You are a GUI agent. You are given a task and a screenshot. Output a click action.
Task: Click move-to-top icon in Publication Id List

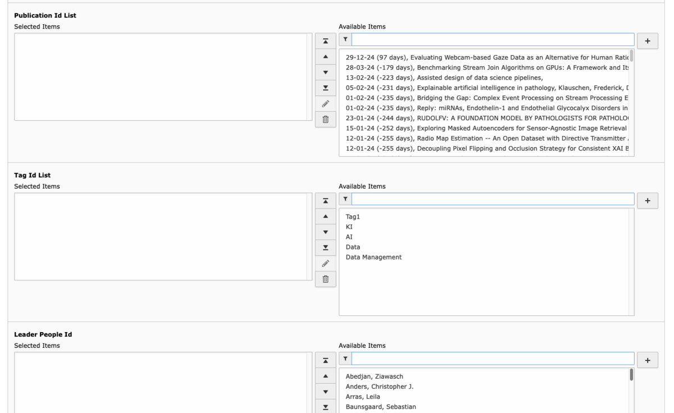(326, 42)
